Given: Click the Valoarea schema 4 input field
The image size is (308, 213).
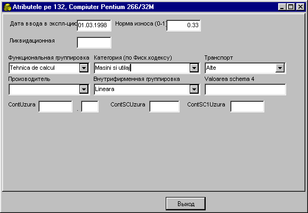Looking at the screenshot, I should [245, 89].
